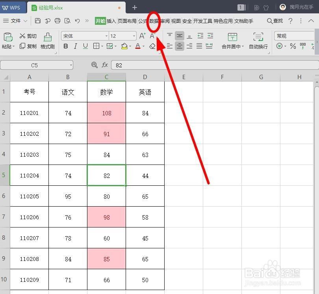Open Find with the magnifier icon

pyautogui.click(x=269, y=20)
